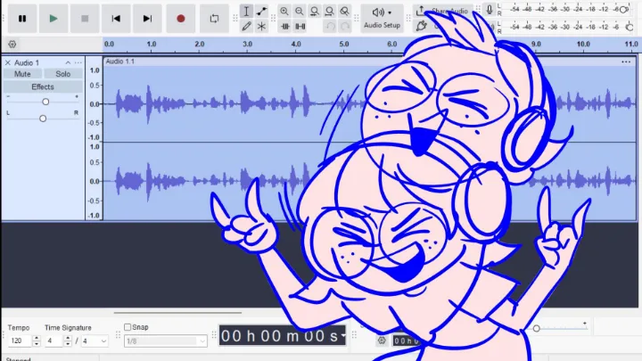This screenshot has width=642, height=361.
Task: Click the 2.0 mark on timeline ruler
Action: click(x=200, y=45)
